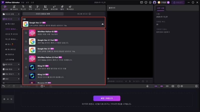Click the zoom-out minus icon on timeline
Screen dimensions: 200x112
[178, 86]
